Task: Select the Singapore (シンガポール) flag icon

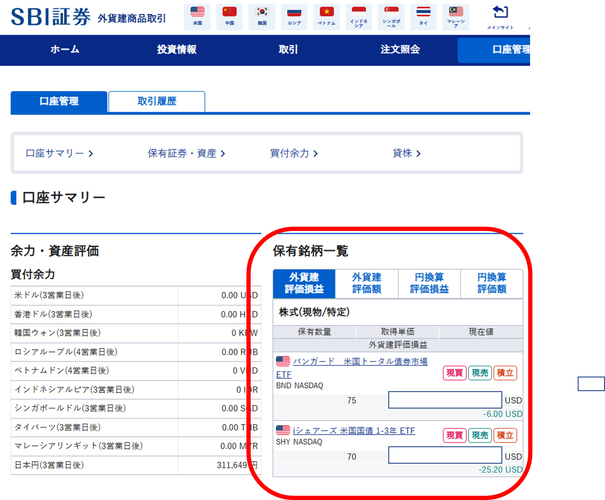Action: (x=391, y=16)
